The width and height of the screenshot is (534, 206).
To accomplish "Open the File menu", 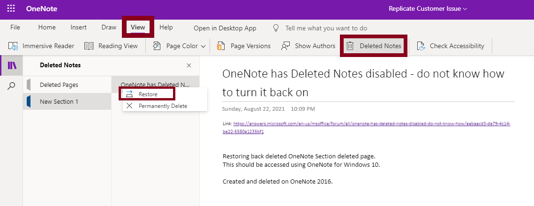I will pos(15,28).
